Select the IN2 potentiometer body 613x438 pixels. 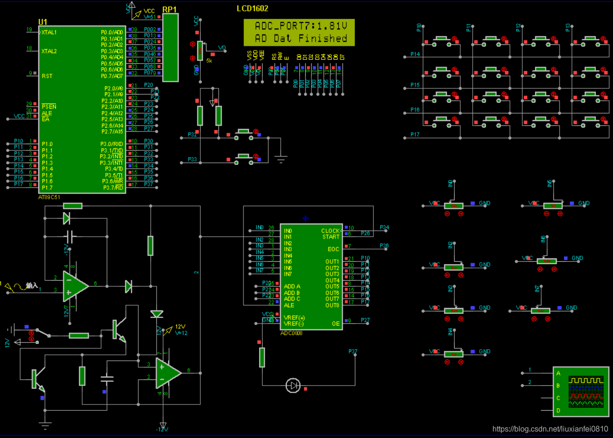click(x=454, y=267)
